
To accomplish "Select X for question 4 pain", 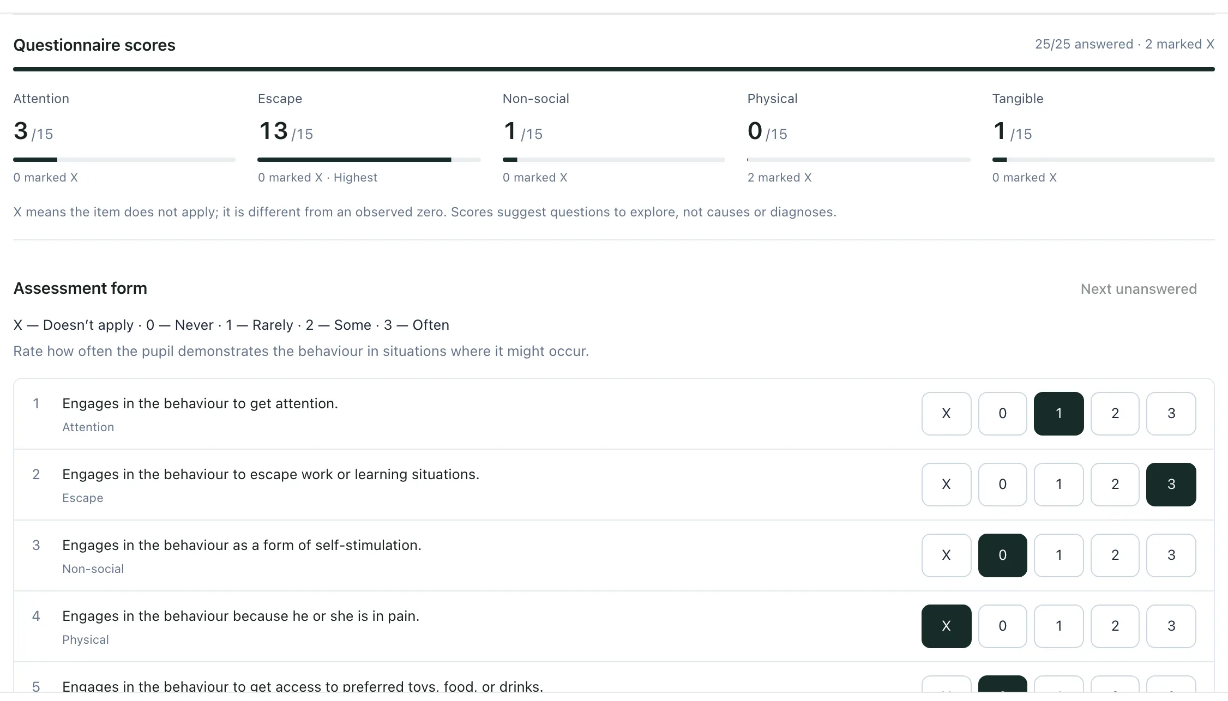I will (x=946, y=626).
